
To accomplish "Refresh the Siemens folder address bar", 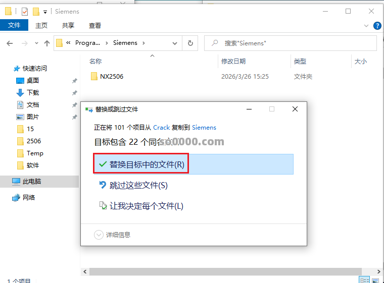I will [x=190, y=43].
